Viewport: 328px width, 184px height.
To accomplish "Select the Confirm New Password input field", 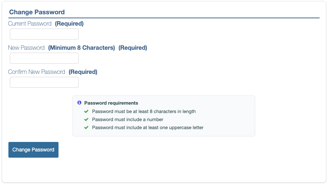I will pos(44,82).
